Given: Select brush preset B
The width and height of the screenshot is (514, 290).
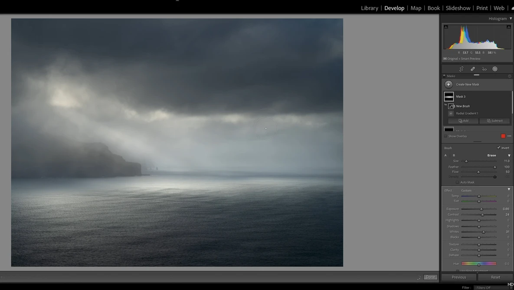Looking at the screenshot, I should [x=454, y=155].
